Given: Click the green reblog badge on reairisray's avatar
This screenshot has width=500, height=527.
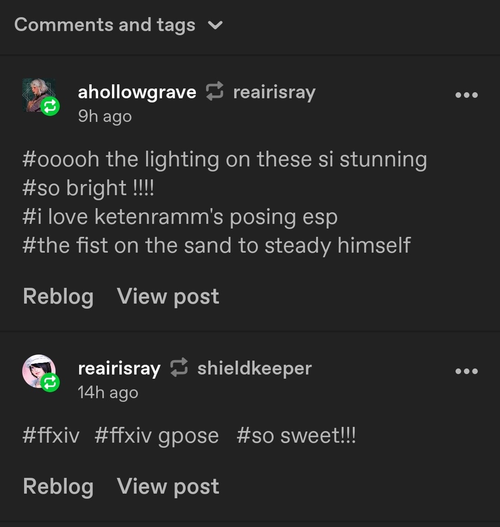Looking at the screenshot, I should coord(50,382).
